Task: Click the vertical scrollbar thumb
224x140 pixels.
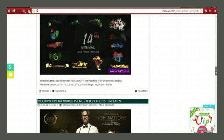Action: click(x=216, y=71)
